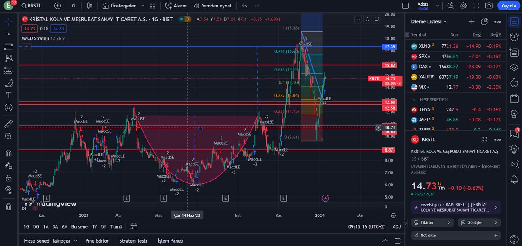Select the 5G time range
Screen dimensions: 522x246
(36, 226)
